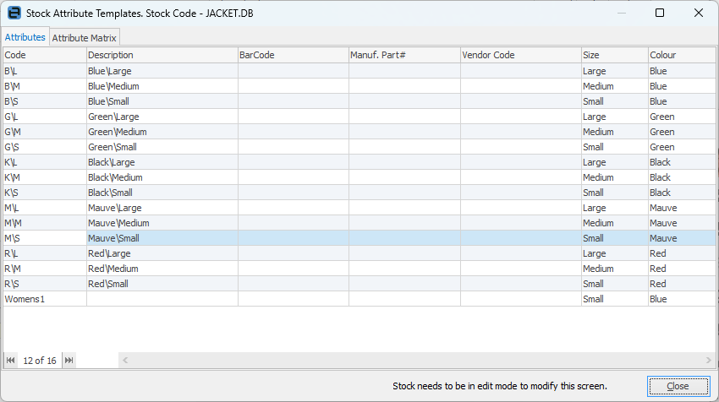The width and height of the screenshot is (719, 402).
Task: Click the Colour cell in G\M row
Action: 682,132
